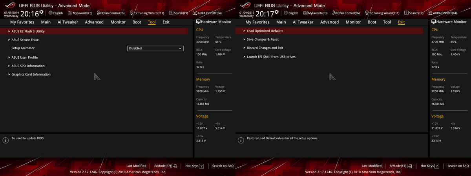Viewport: 471px width, 176px height.
Task: Click the EzMode(F7) switch icon in left screen
Action: (x=174, y=166)
